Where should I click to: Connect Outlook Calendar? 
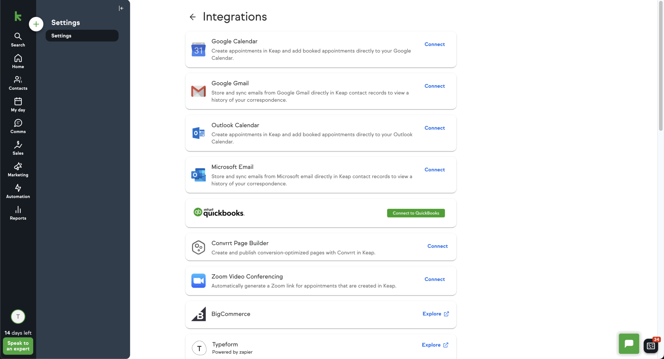click(434, 128)
